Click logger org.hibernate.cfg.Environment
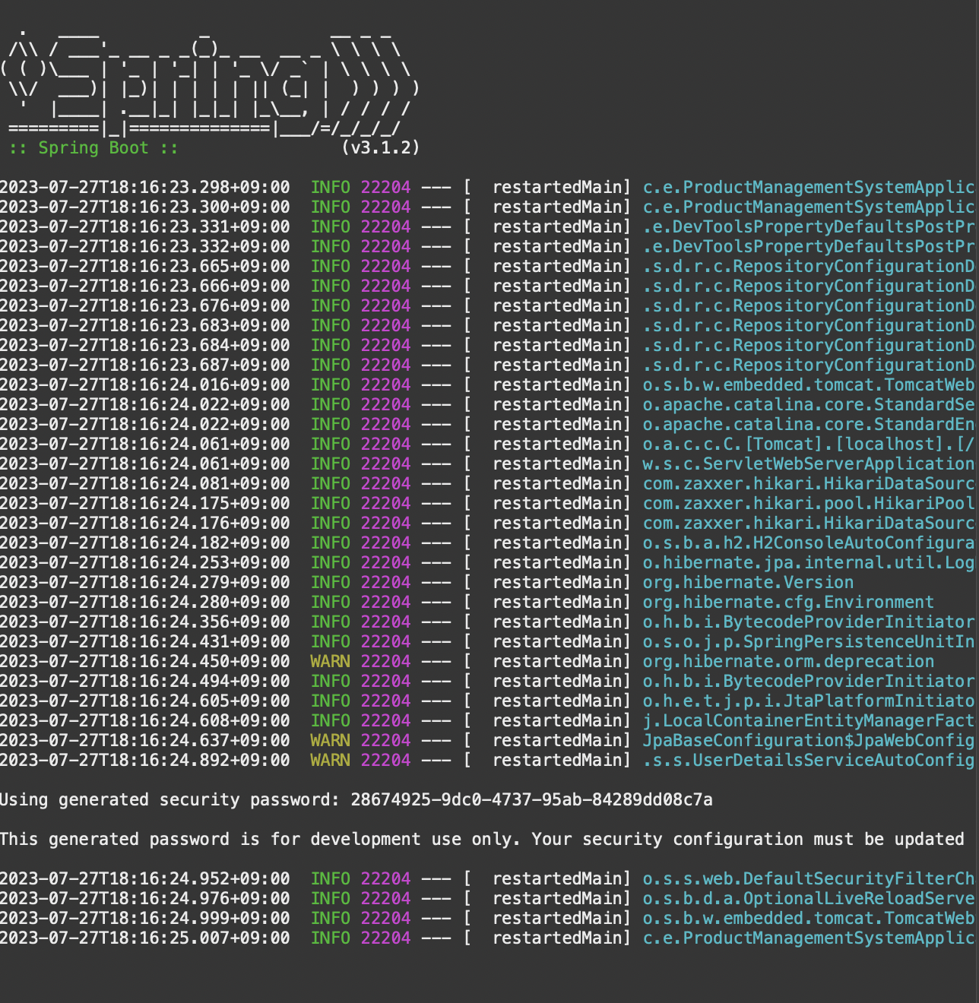This screenshot has height=1003, width=979. point(788,602)
